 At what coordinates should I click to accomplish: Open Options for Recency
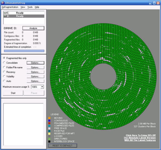click(35, 72)
